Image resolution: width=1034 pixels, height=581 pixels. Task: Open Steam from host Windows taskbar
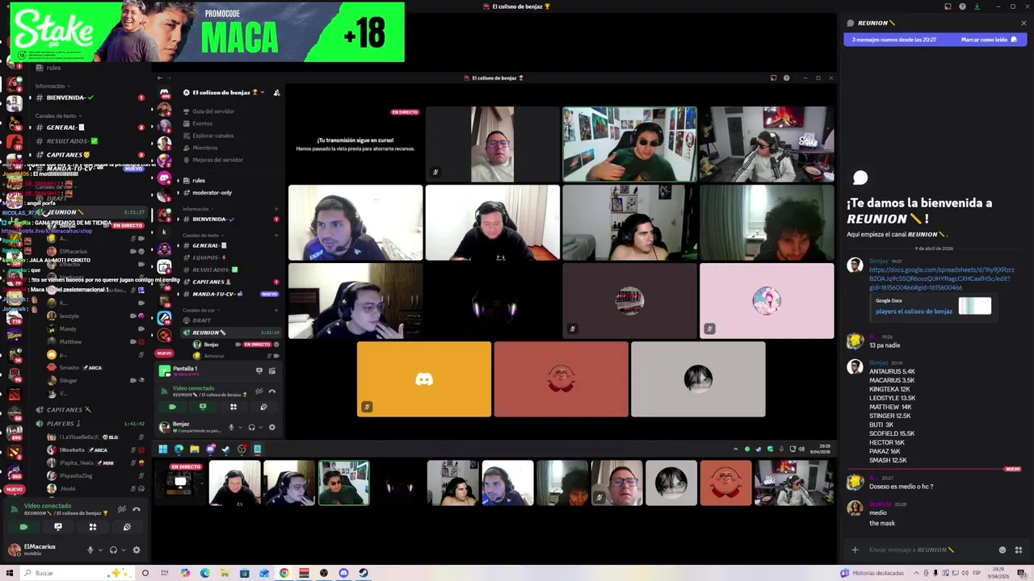(x=364, y=573)
